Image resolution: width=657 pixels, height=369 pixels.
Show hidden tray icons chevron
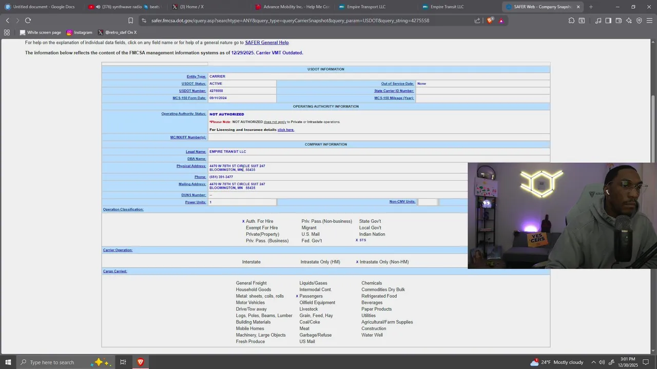[x=593, y=362]
